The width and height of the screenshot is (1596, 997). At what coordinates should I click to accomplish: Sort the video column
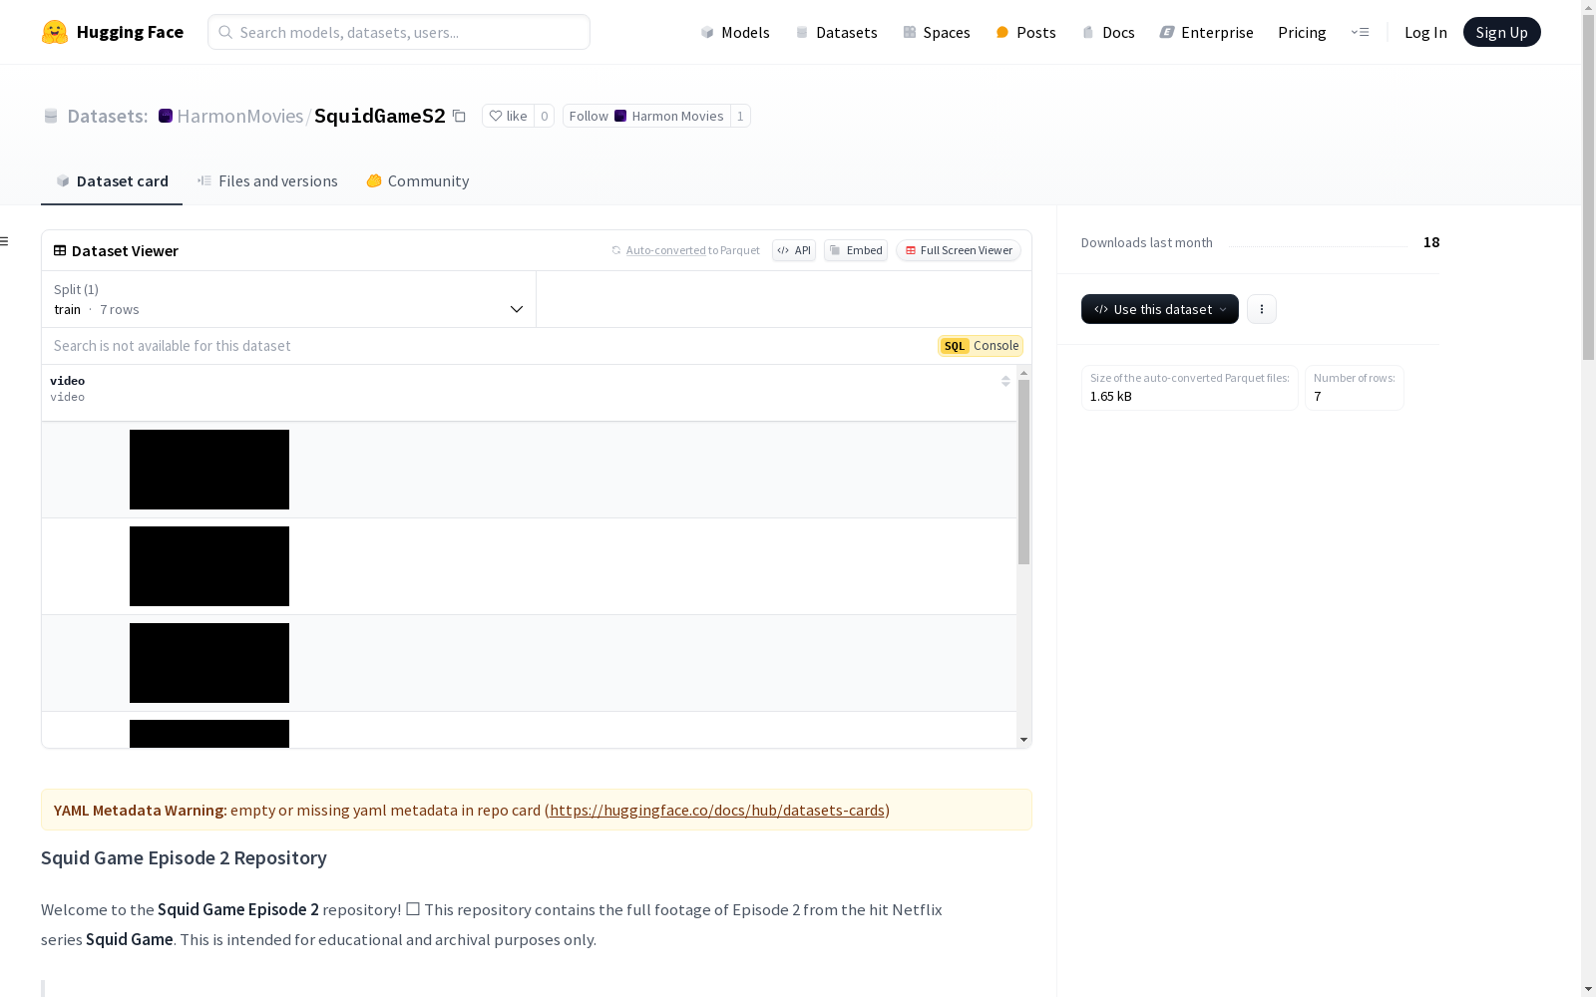click(1005, 381)
